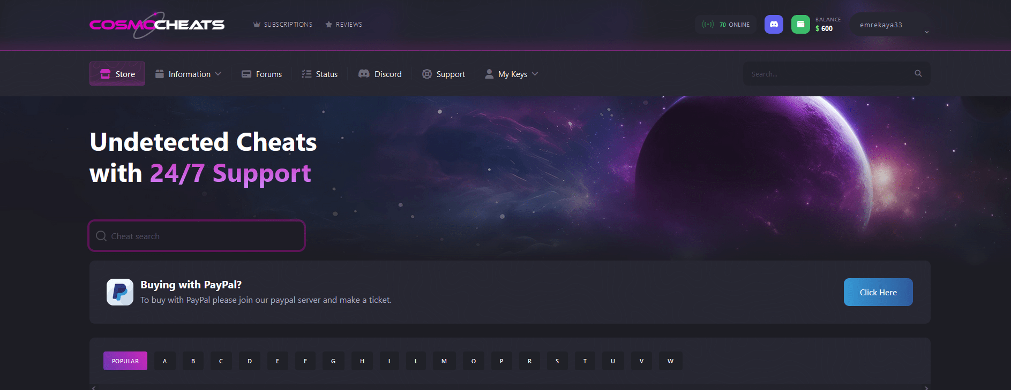This screenshot has height=390, width=1011.
Task: Filter cheats by letter E
Action: point(278,361)
